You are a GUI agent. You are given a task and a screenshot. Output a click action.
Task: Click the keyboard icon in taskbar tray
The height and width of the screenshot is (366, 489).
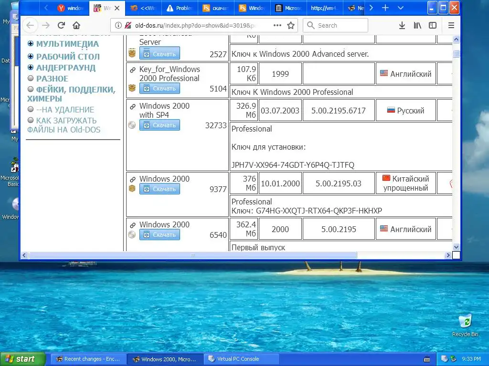[427, 359]
